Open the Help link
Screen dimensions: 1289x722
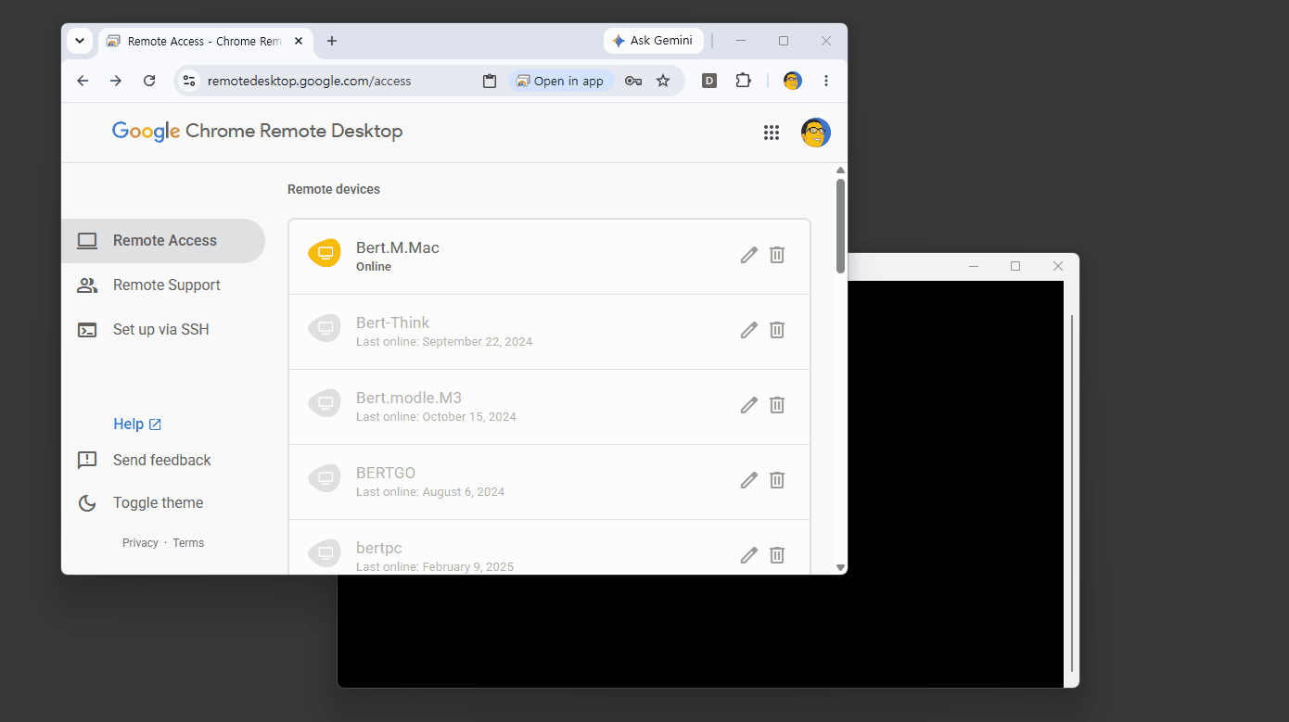tap(137, 424)
